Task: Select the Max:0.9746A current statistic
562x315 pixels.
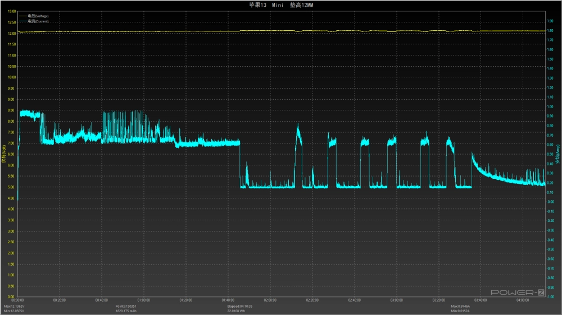Action: pyautogui.click(x=461, y=307)
